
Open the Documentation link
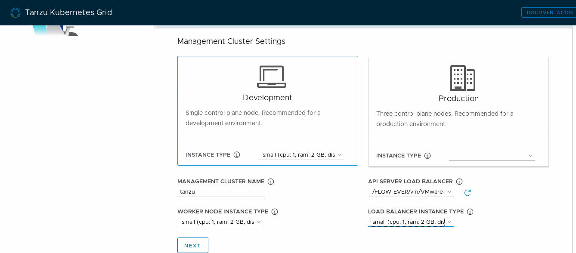(549, 12)
